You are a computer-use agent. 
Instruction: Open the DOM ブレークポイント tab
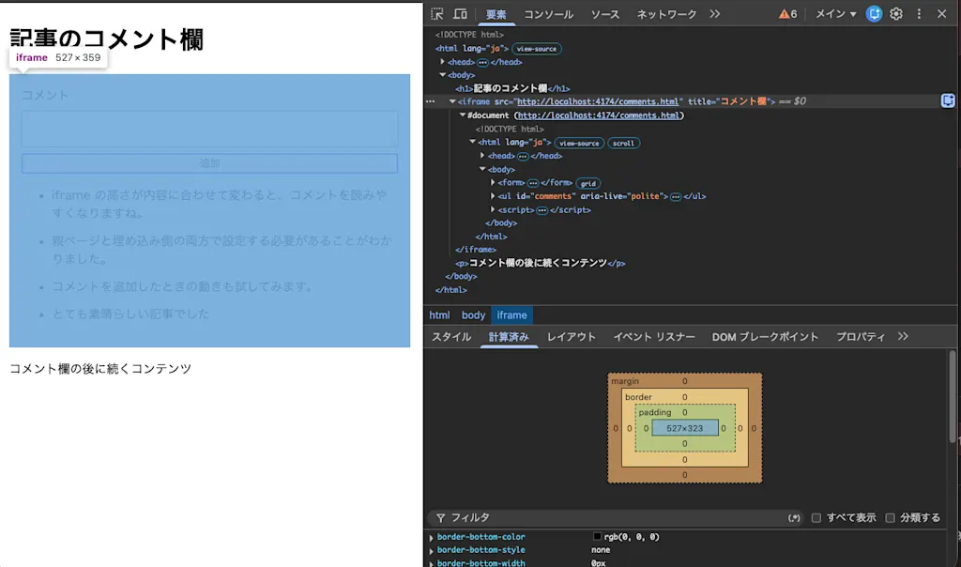coord(765,336)
